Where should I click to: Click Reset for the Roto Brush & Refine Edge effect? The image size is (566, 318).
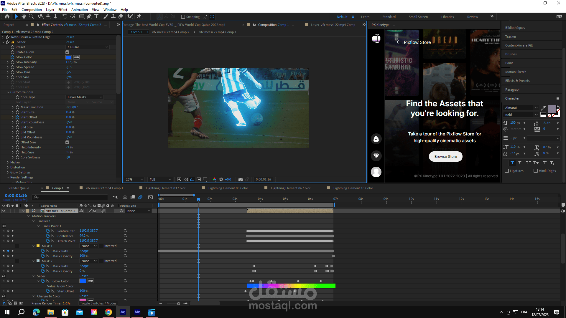(70, 37)
